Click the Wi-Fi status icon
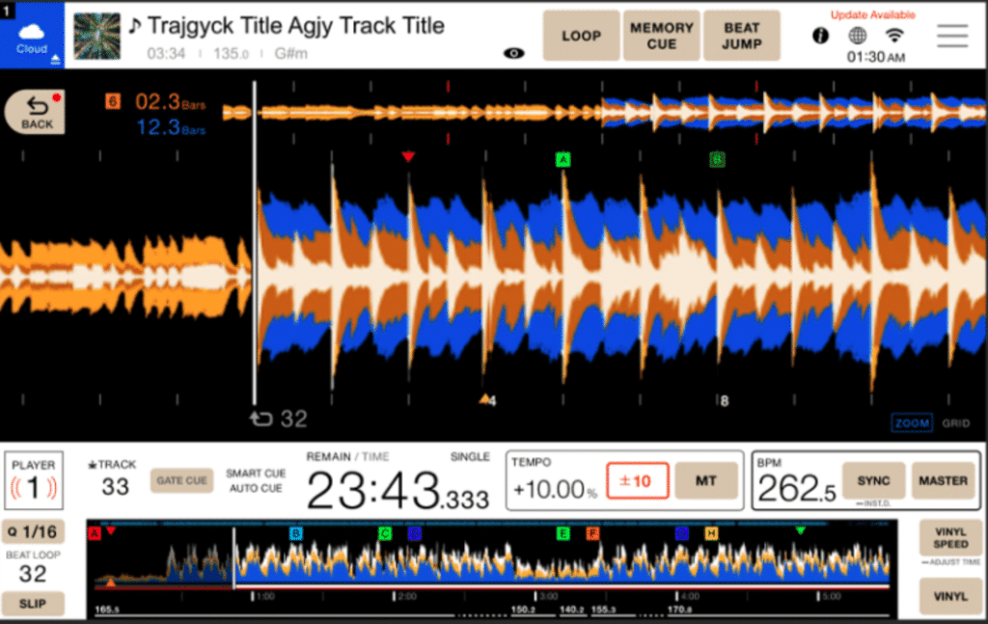 point(894,36)
